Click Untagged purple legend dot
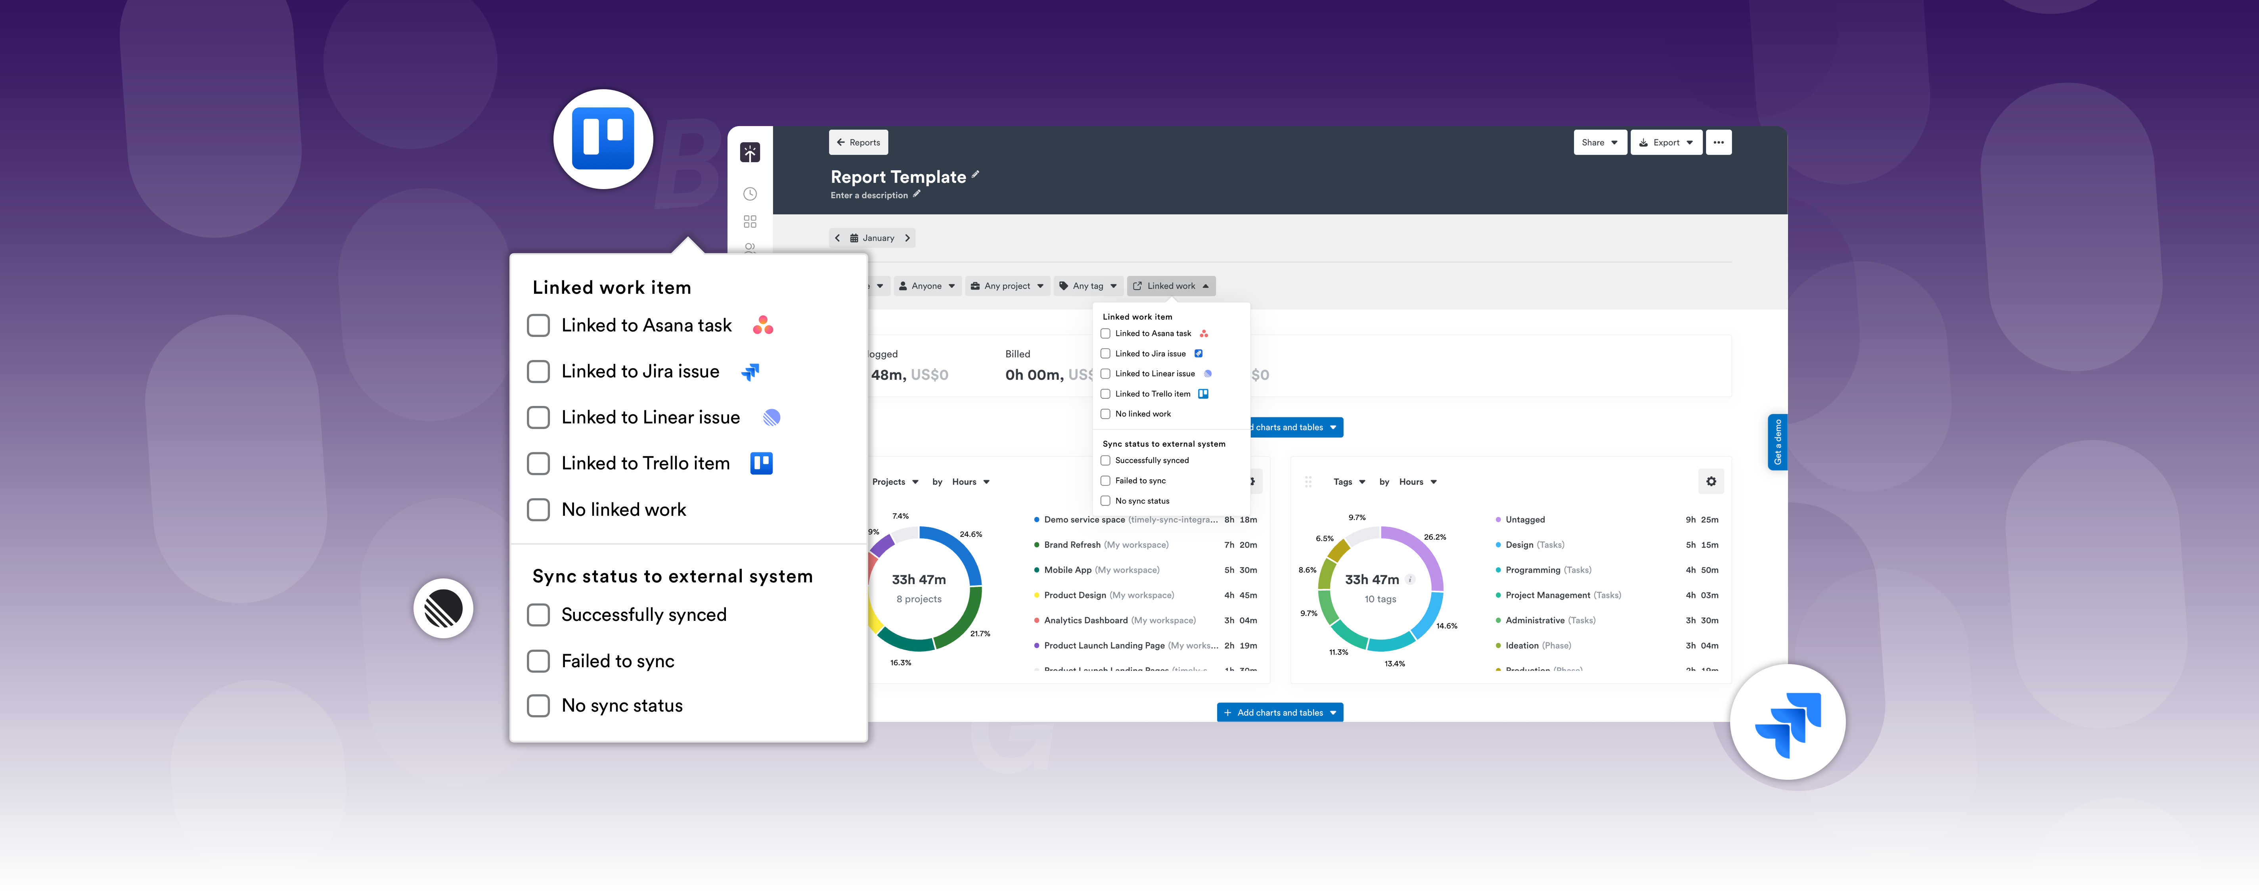Viewport: 2259px width, 892px height. [x=1498, y=520]
